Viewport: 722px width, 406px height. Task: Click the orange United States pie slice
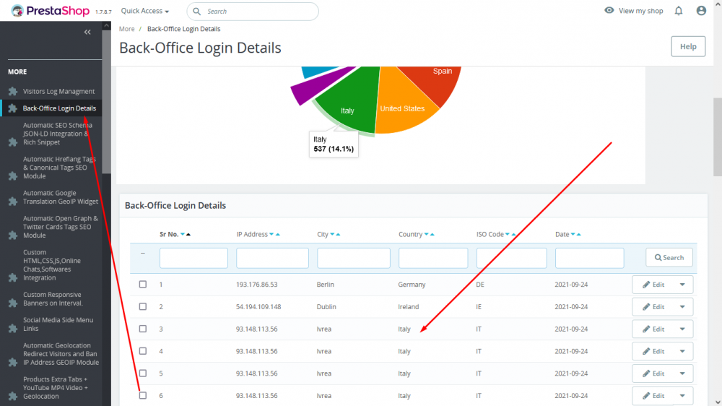(403, 104)
